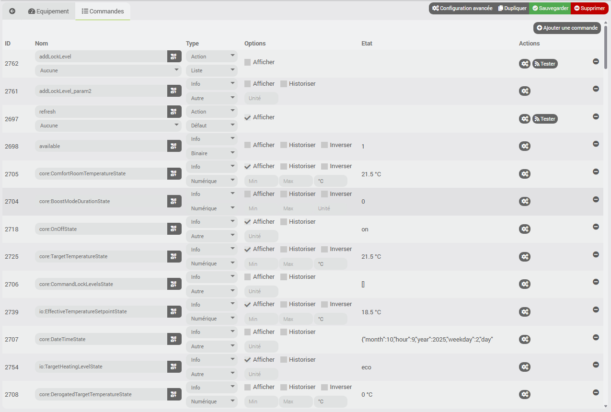Remove the addLockLevel command with minus icon
Image resolution: width=611 pixels, height=412 pixels.
[x=596, y=61]
